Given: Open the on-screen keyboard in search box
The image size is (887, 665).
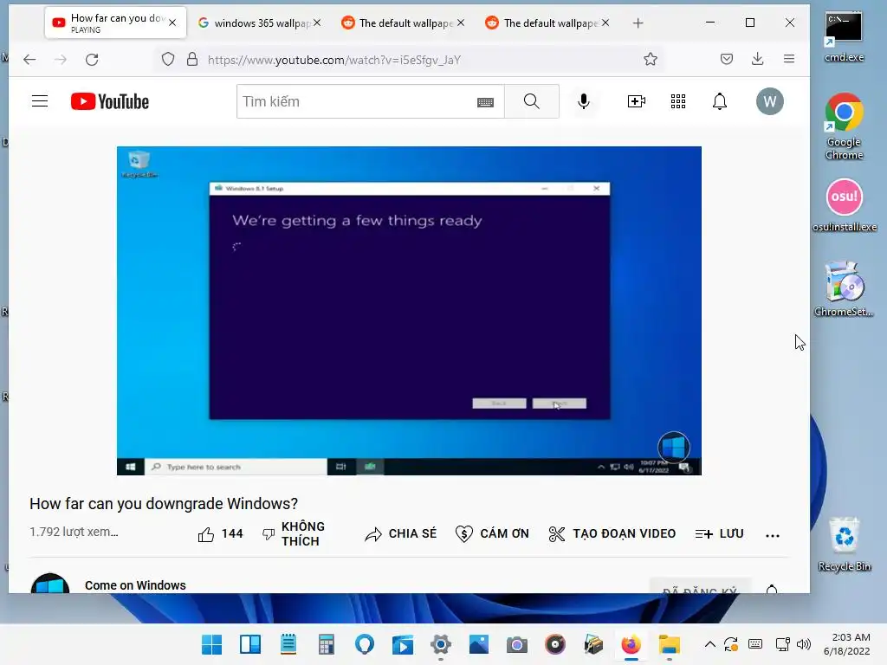Looking at the screenshot, I should point(485,102).
